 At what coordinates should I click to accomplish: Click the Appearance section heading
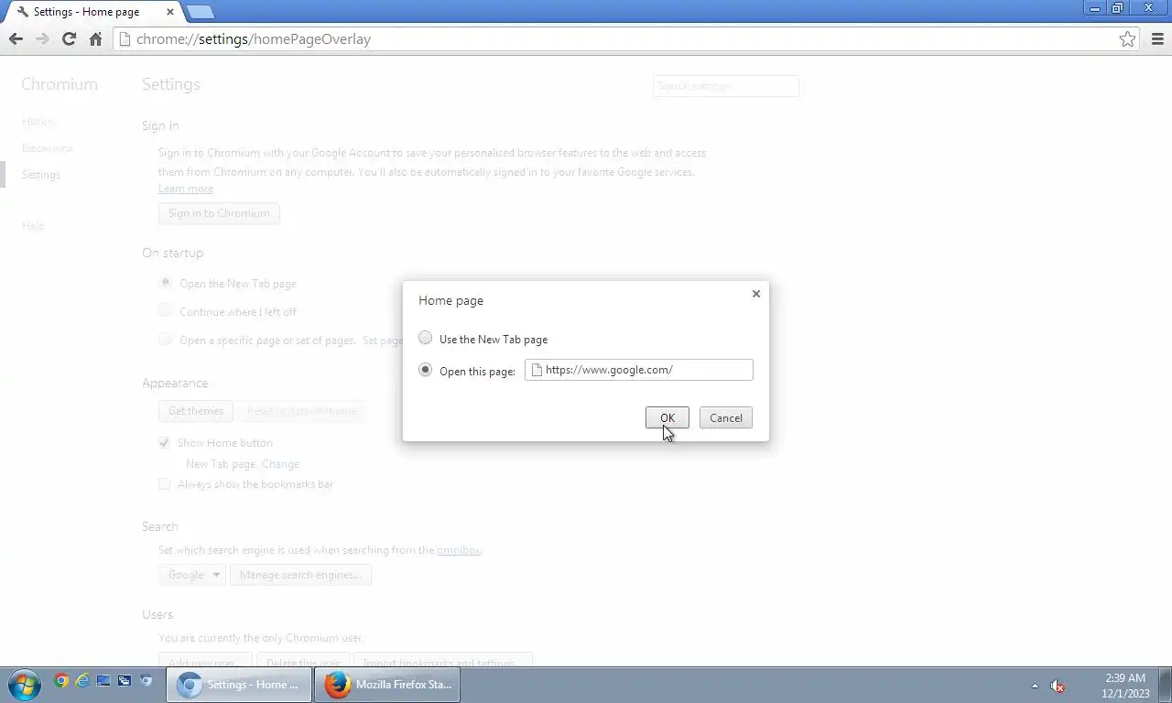click(175, 383)
